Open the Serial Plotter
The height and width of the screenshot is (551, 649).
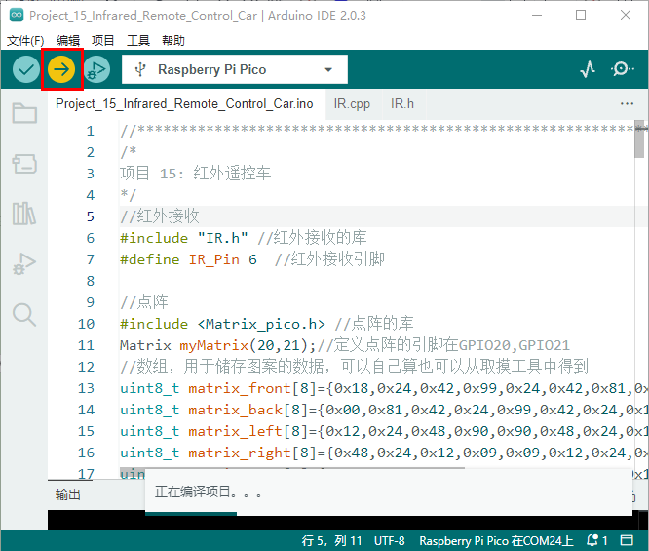coord(588,69)
